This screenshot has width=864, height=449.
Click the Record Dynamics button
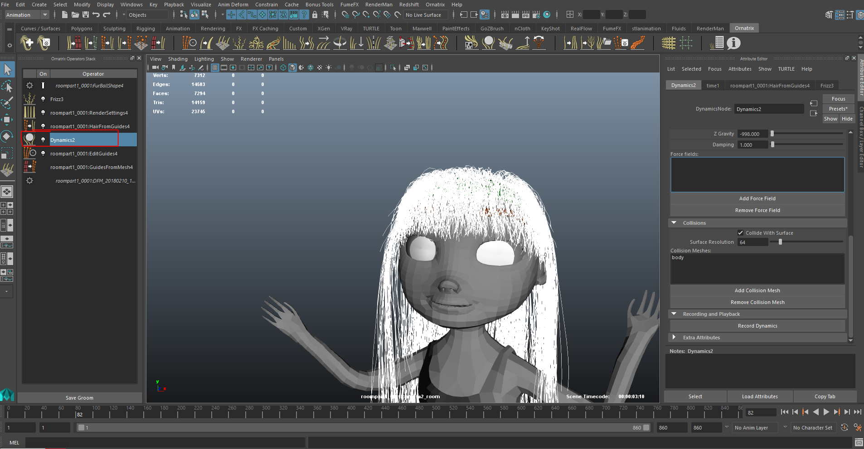[x=757, y=326]
